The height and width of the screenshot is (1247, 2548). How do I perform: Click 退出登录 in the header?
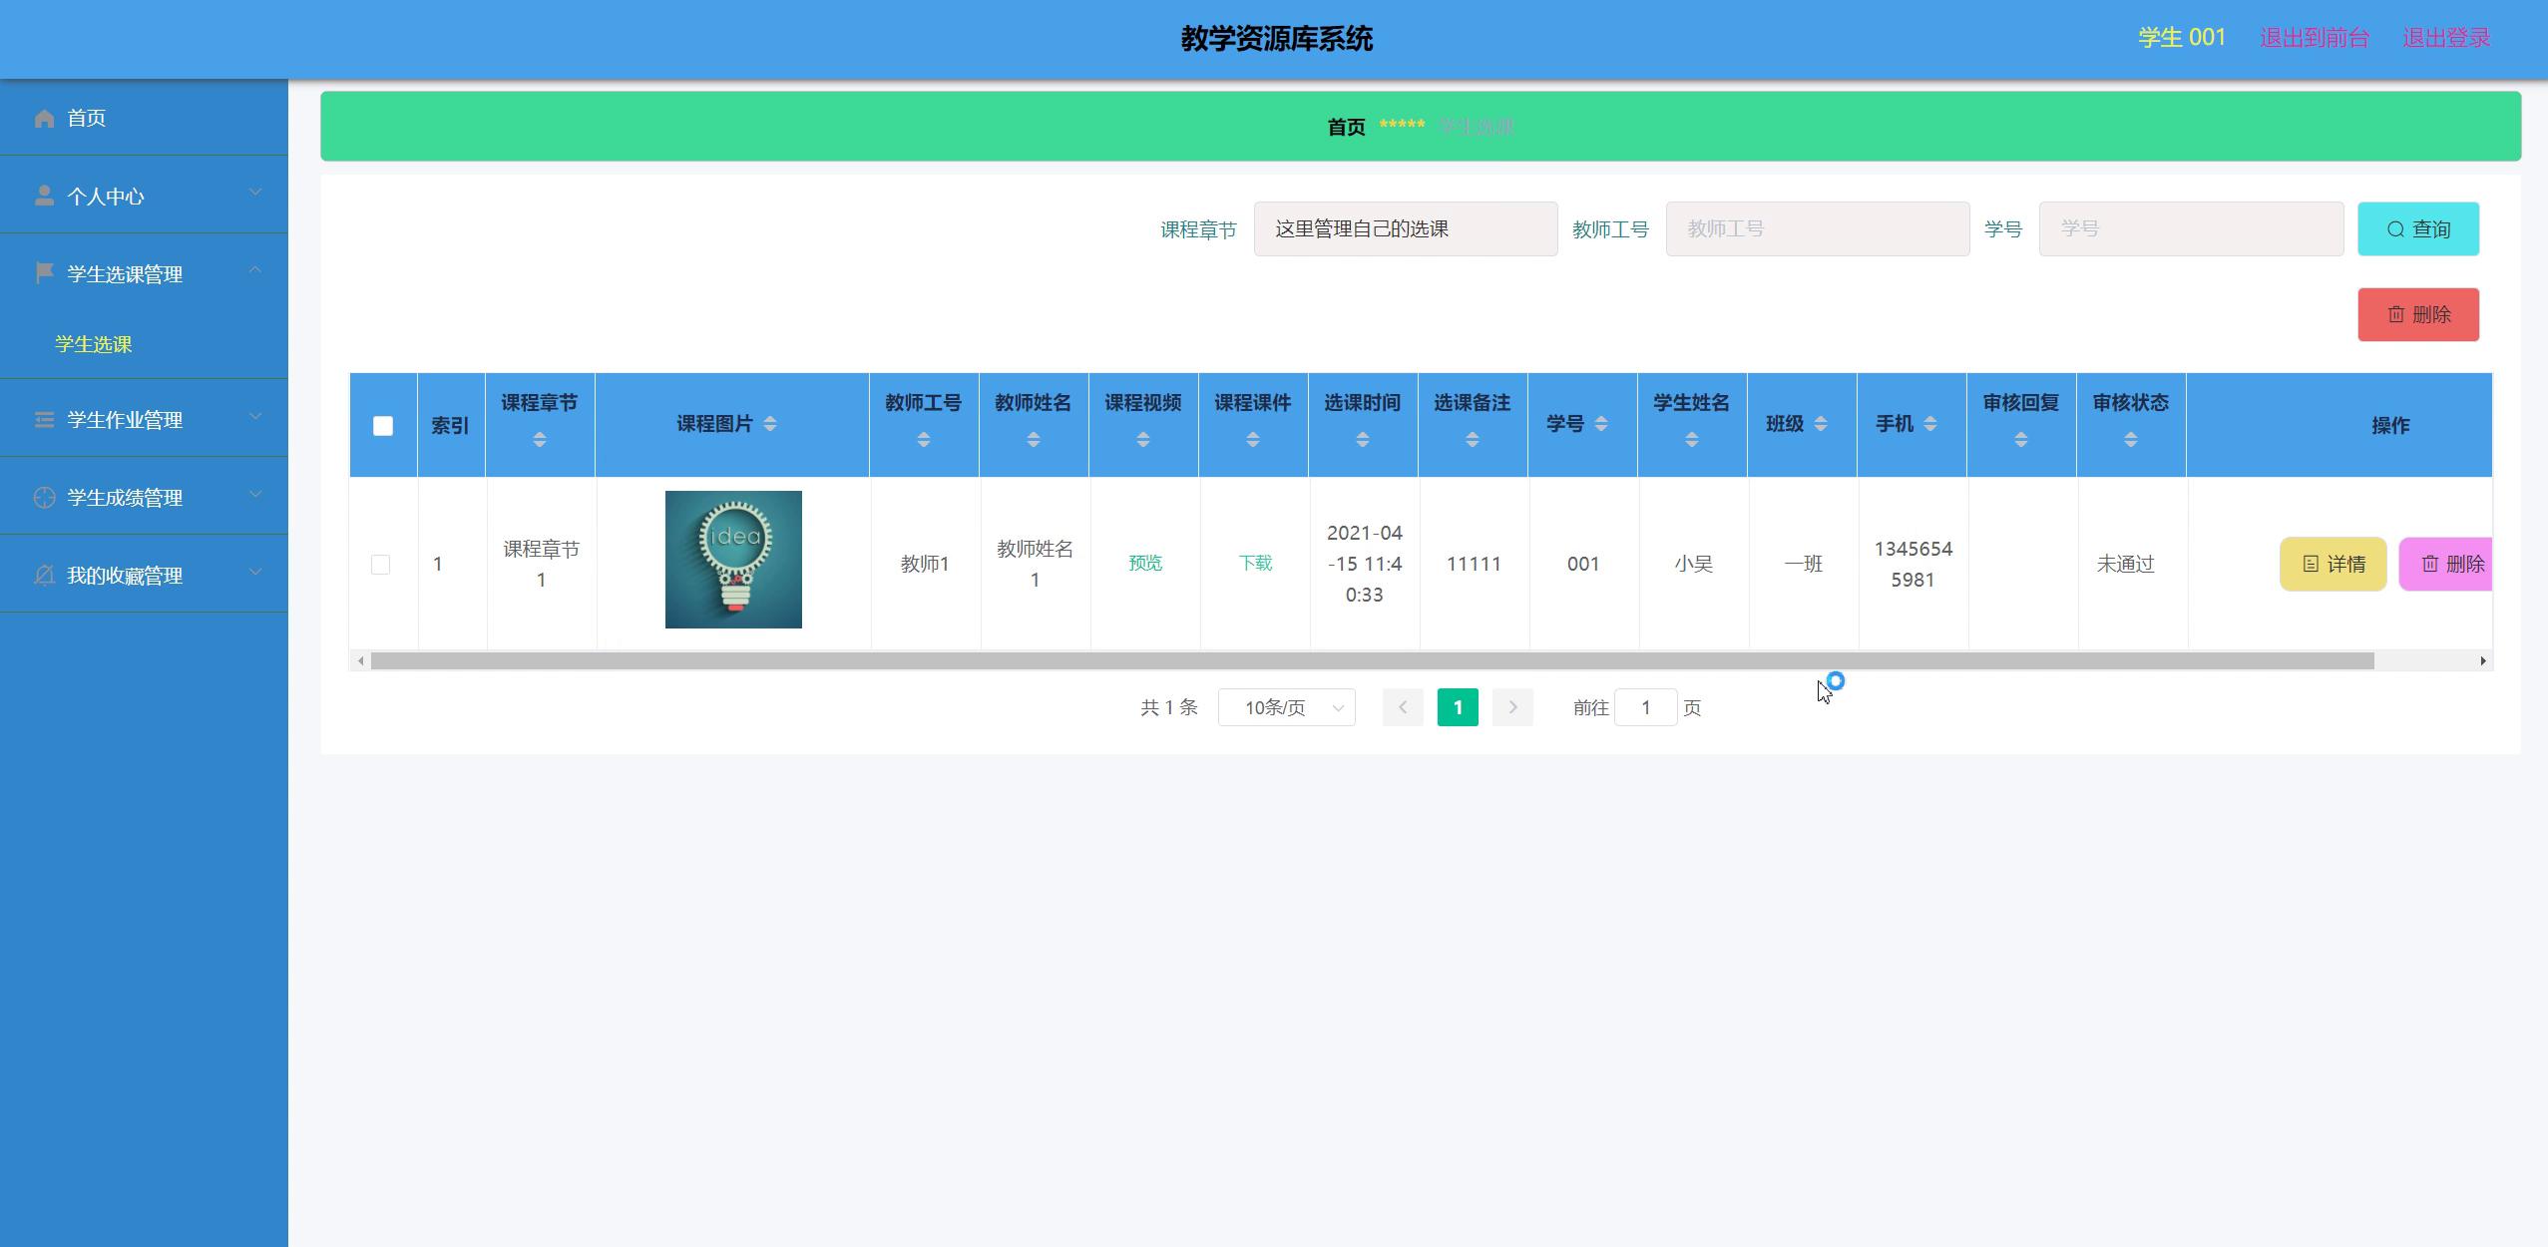click(x=2446, y=38)
